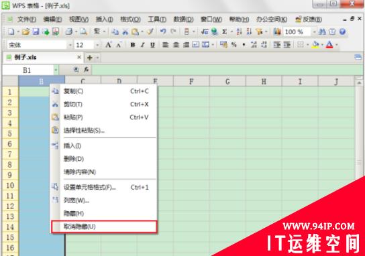Select column G header
This screenshot has width=365, height=256.
click(x=227, y=81)
